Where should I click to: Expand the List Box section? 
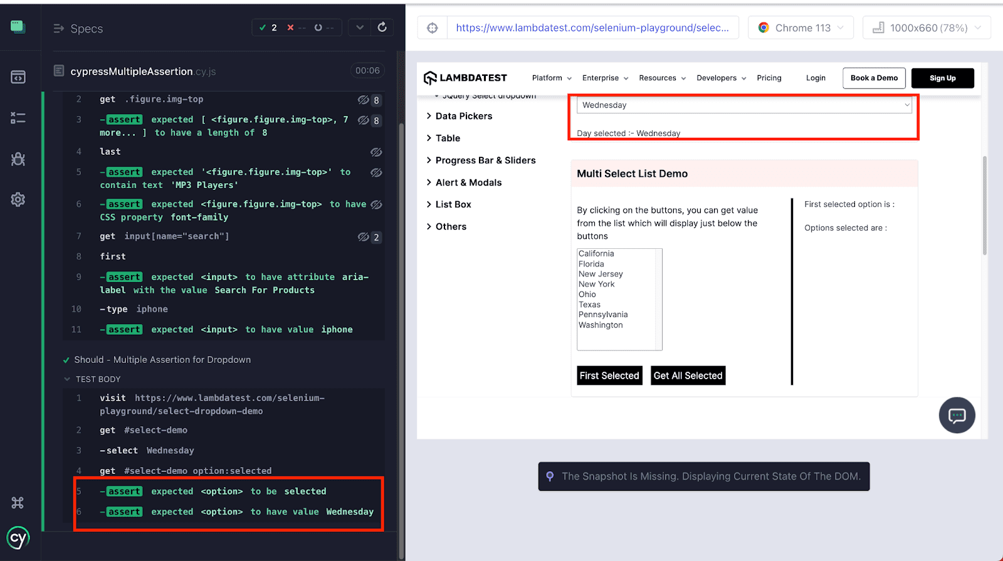pos(449,204)
